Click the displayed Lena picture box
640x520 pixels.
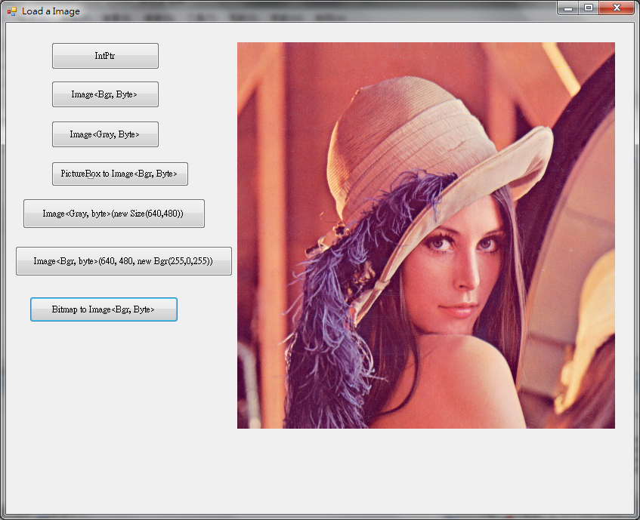point(426,235)
